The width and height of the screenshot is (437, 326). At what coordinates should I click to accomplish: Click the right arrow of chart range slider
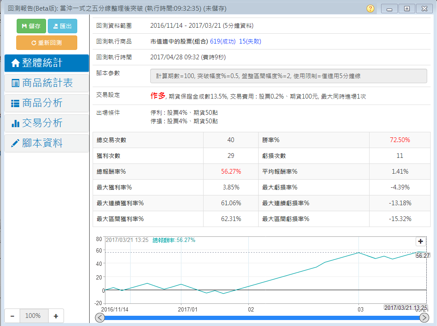(x=424, y=317)
